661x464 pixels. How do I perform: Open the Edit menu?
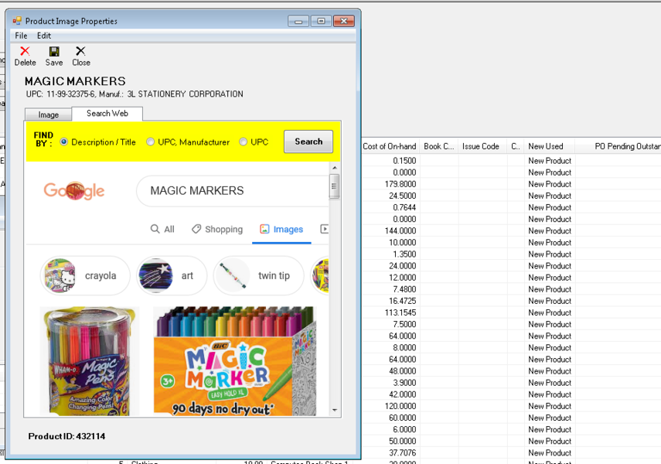[44, 36]
